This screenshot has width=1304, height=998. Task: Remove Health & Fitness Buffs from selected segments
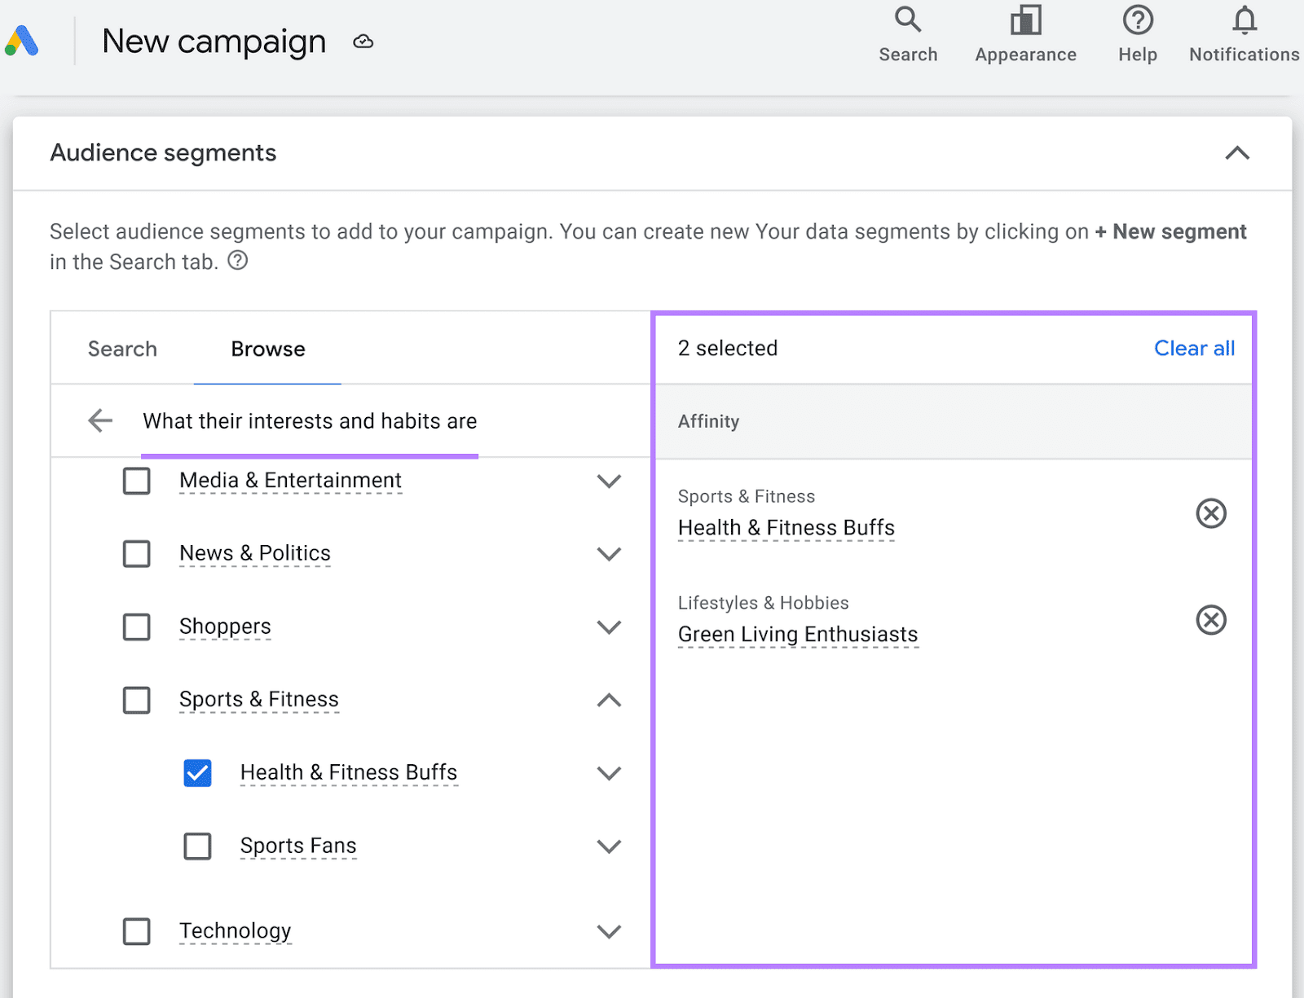point(1211,513)
